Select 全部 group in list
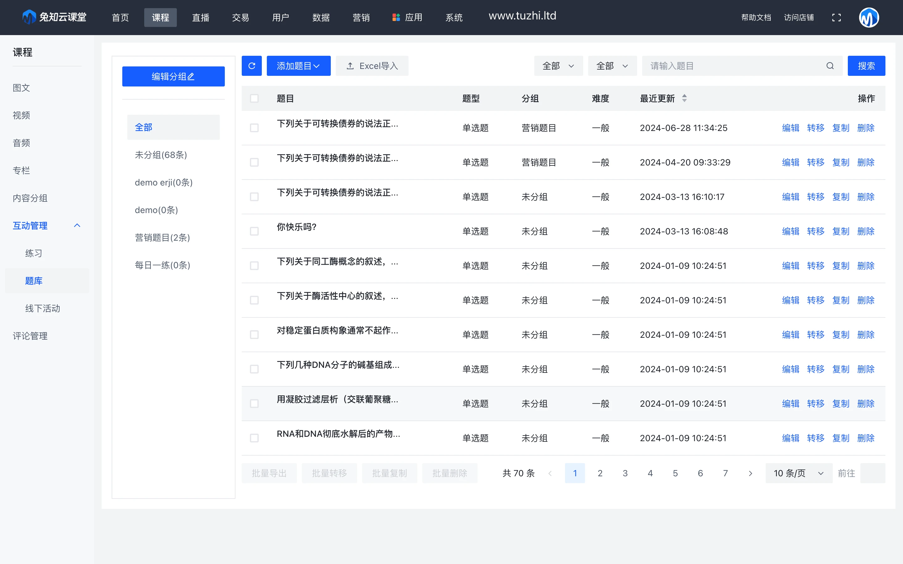903x564 pixels. point(173,127)
